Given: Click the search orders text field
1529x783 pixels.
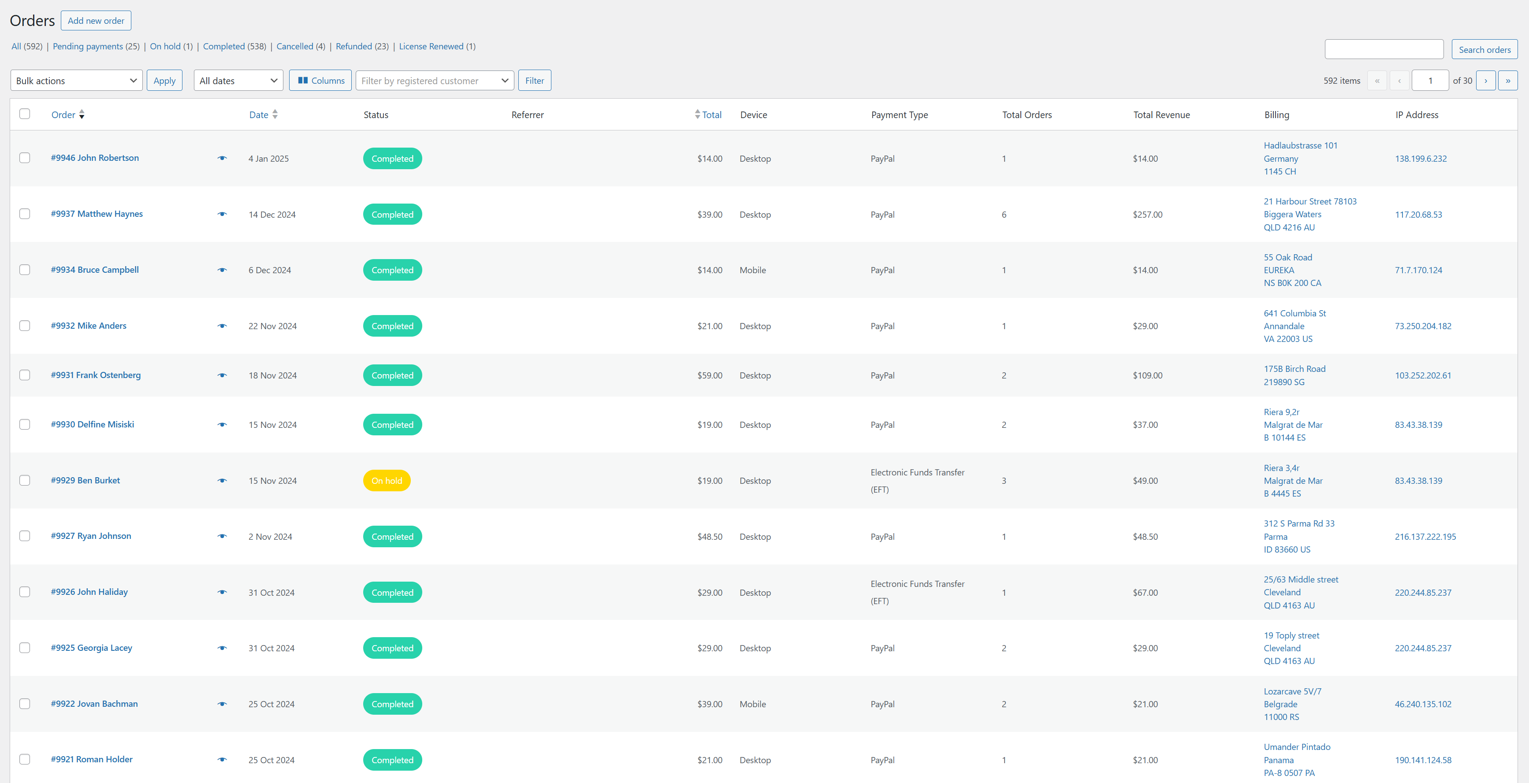Looking at the screenshot, I should tap(1384, 49).
